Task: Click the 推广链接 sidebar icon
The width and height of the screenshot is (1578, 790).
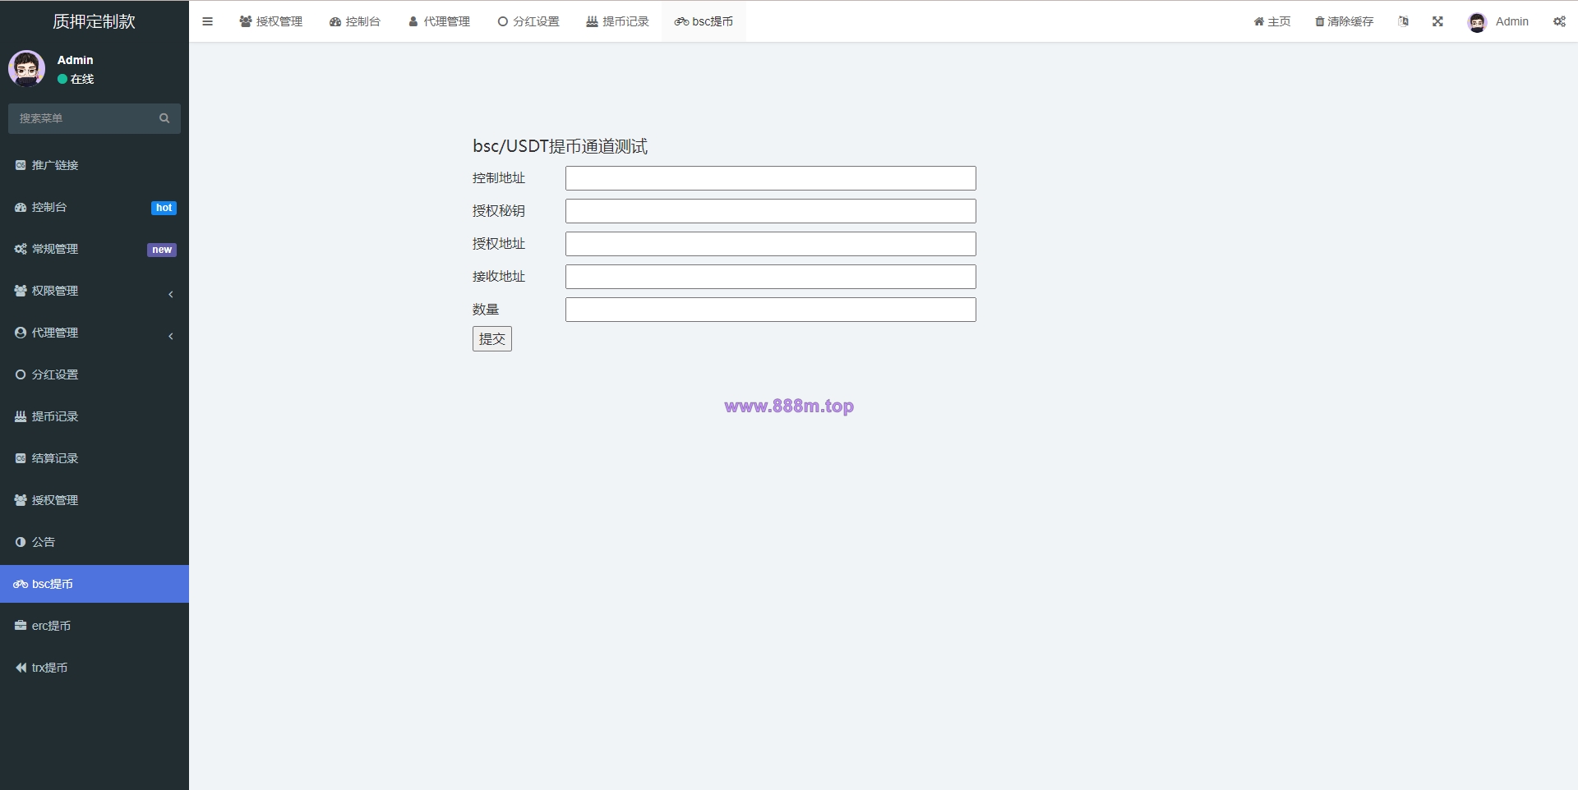Action: pos(21,165)
